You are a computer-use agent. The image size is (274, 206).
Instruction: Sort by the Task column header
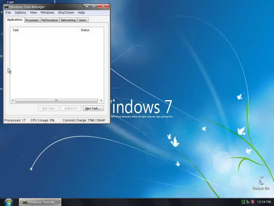pyautogui.click(x=44, y=30)
